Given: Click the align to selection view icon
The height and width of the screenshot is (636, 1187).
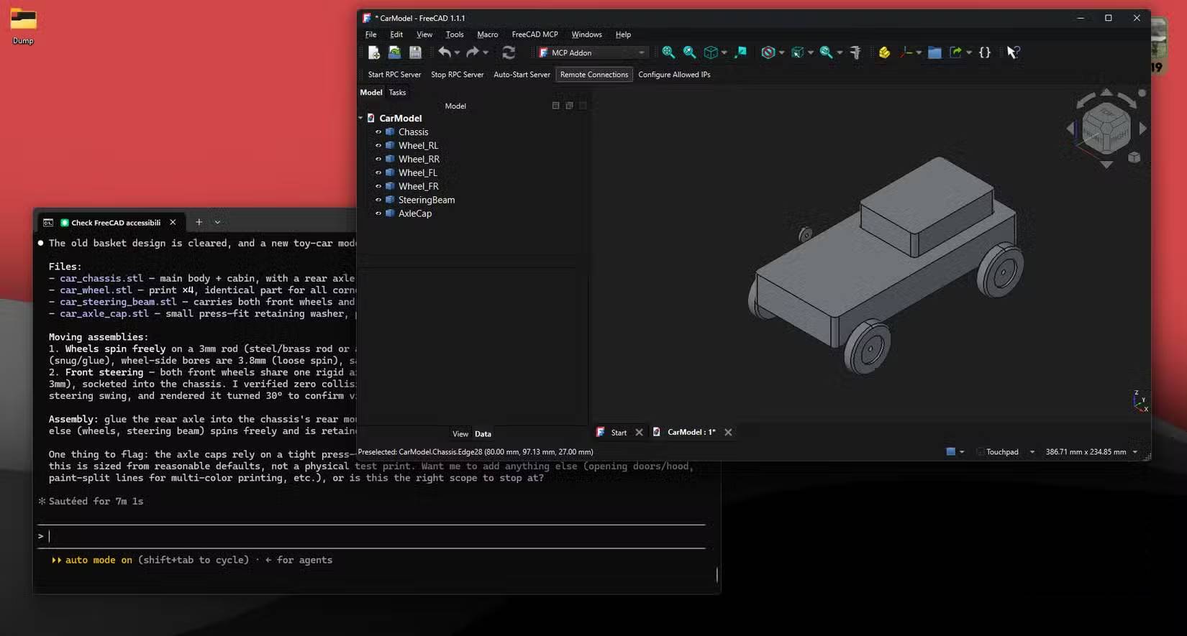Looking at the screenshot, I should coord(740,52).
